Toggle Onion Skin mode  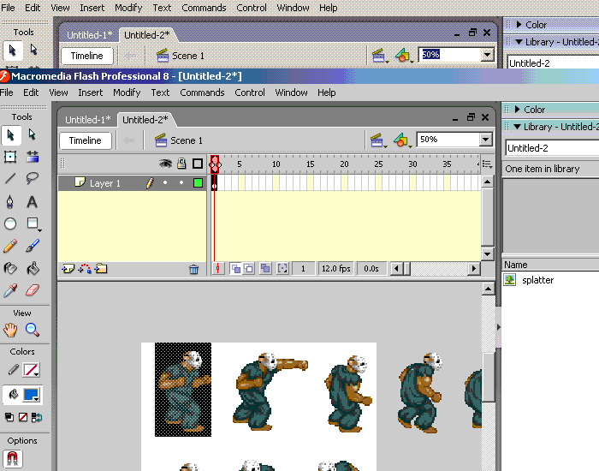click(235, 269)
